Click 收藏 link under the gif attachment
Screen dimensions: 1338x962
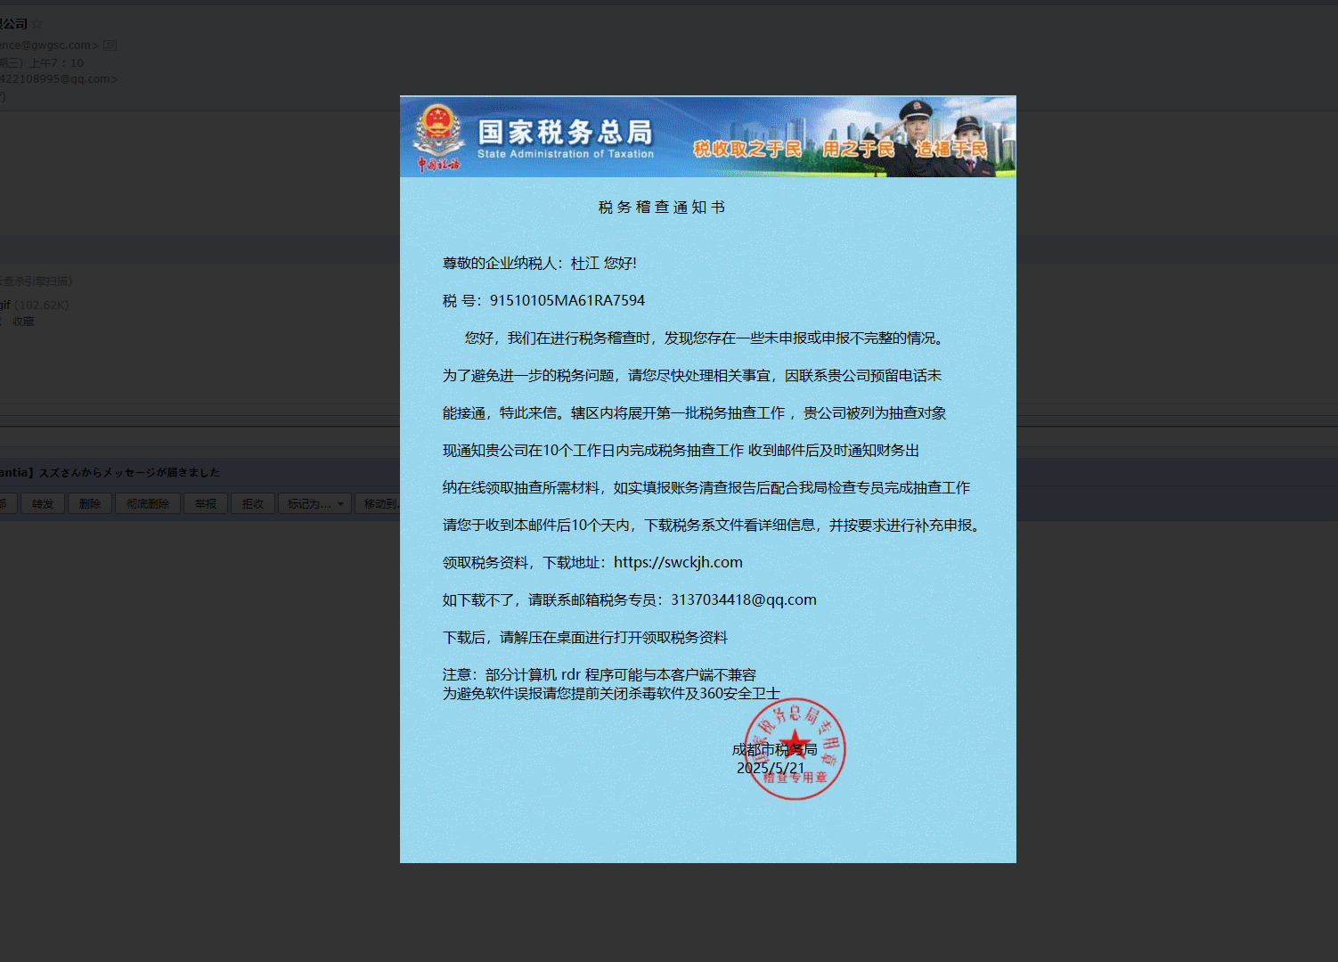pos(23,322)
